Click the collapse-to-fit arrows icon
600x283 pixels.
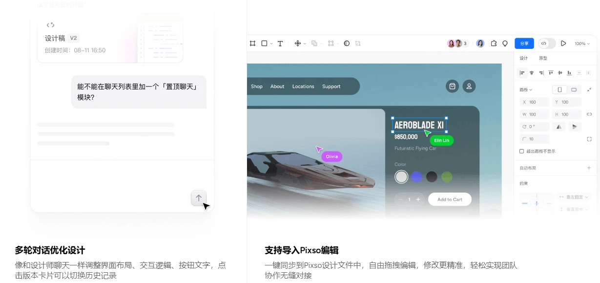coord(589,90)
